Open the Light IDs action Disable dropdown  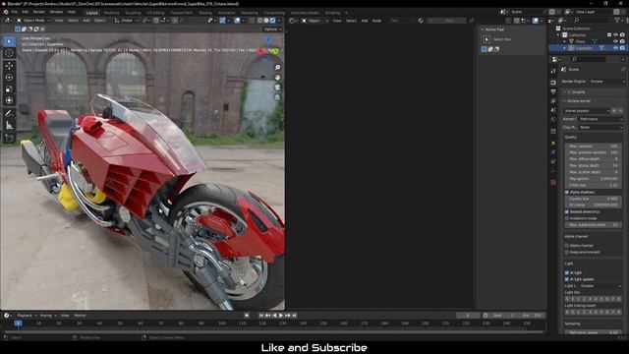point(600,286)
